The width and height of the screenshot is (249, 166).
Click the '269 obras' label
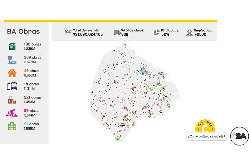(33, 57)
